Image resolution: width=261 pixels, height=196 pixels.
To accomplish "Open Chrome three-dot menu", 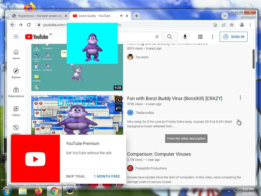I will [250, 25].
